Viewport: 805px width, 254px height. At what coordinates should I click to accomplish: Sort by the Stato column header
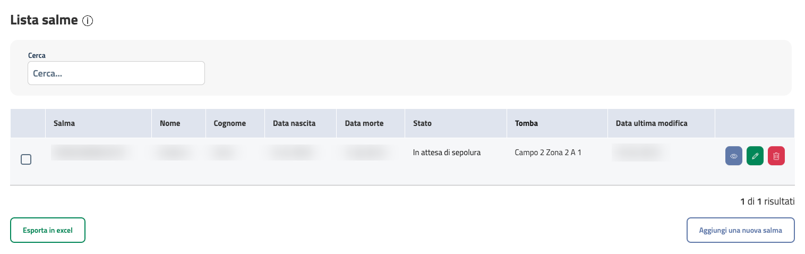tap(422, 123)
